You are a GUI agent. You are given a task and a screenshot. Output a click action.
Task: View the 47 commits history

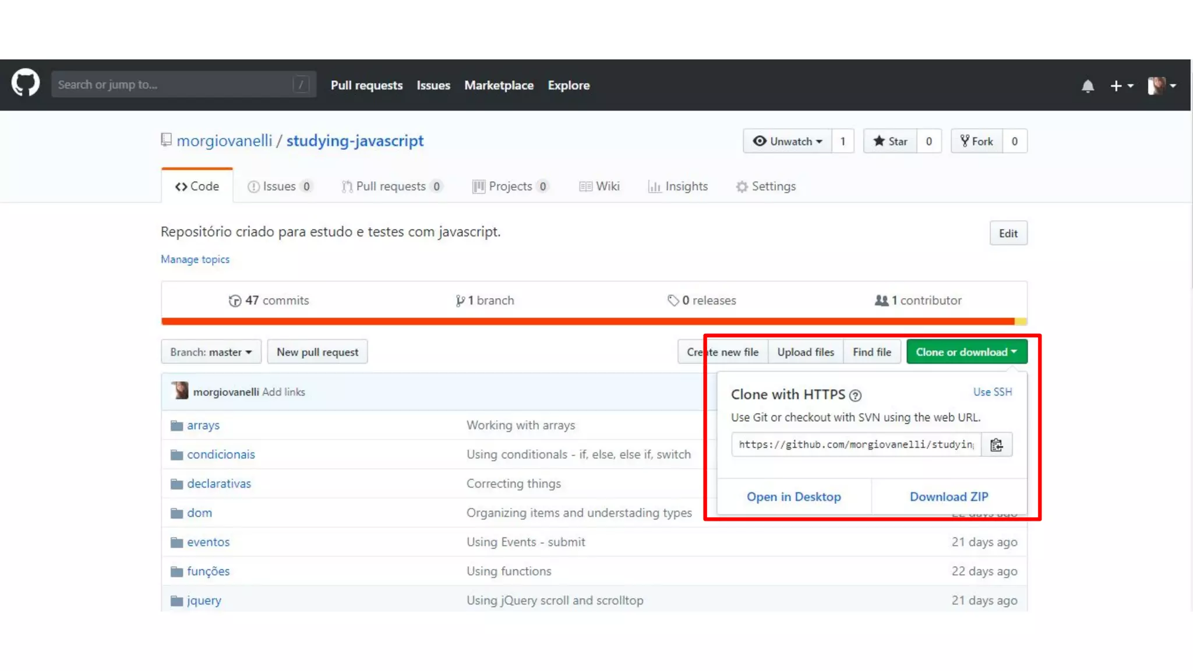(269, 301)
